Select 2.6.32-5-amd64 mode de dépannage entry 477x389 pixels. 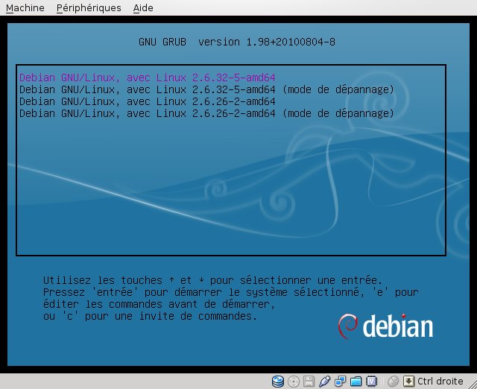[x=207, y=89]
